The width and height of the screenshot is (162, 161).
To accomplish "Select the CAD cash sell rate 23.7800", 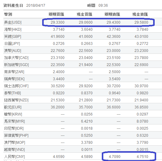I will coord(141,58).
